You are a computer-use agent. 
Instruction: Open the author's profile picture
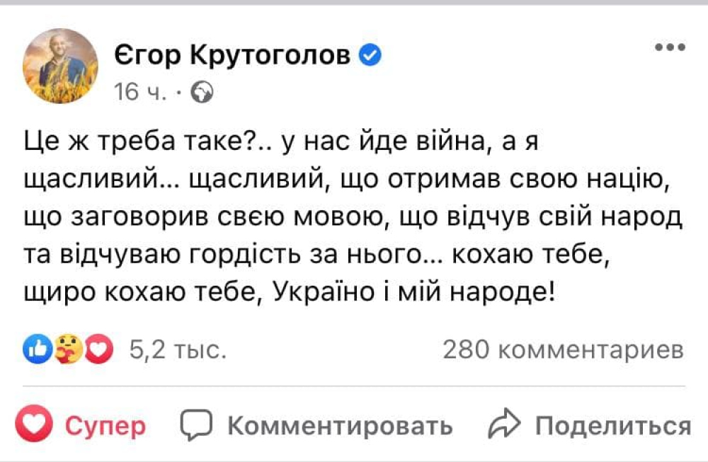(60, 66)
